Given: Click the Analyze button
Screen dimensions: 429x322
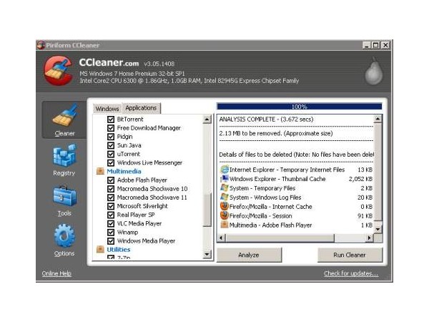Looking at the screenshot, I should pos(249,255).
